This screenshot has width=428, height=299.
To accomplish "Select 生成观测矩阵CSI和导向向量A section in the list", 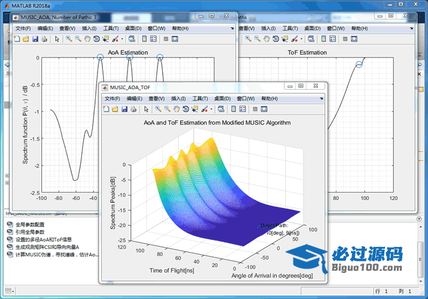I will coord(47,247).
